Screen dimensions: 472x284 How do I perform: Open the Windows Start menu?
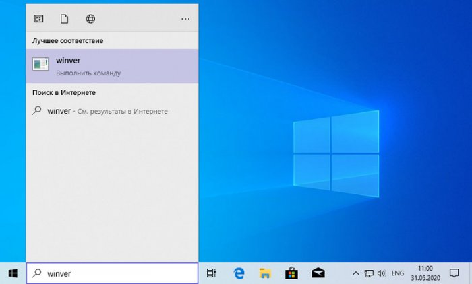[13, 273]
